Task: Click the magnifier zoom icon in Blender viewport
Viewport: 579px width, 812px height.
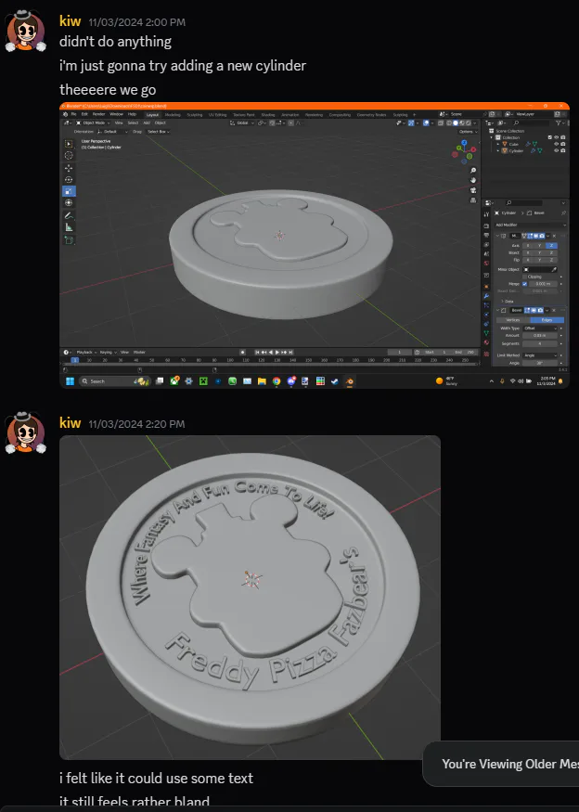Action: pyautogui.click(x=473, y=171)
